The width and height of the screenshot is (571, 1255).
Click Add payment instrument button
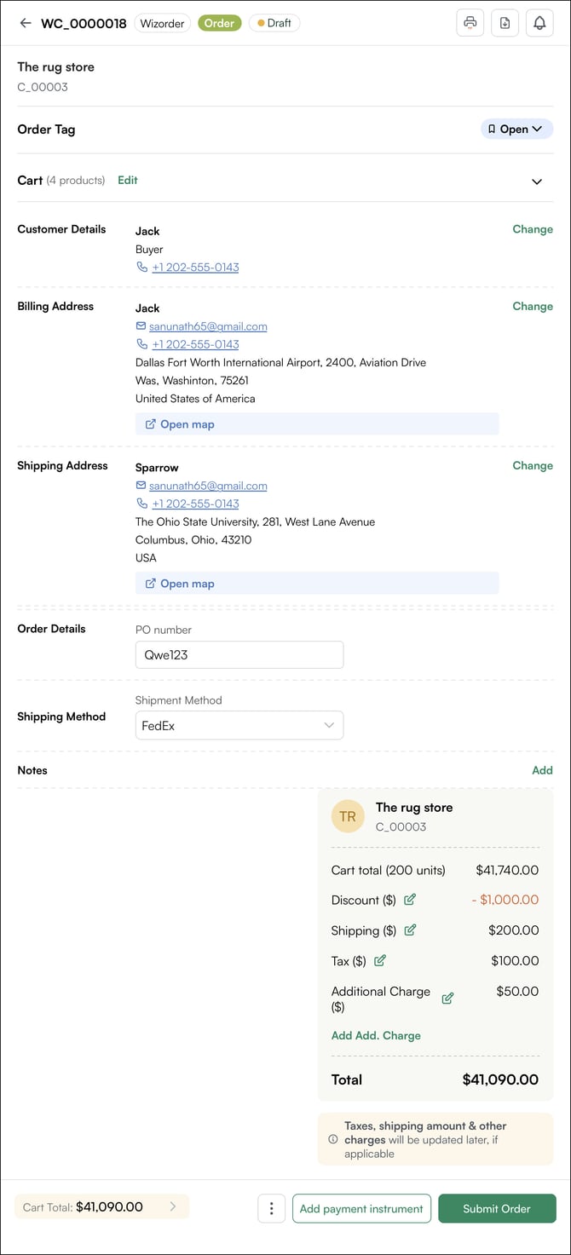[361, 1208]
